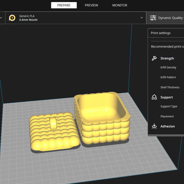Screen dimensions: 184x184
Task: Select the Infill Density setting label
Action: 168,67
